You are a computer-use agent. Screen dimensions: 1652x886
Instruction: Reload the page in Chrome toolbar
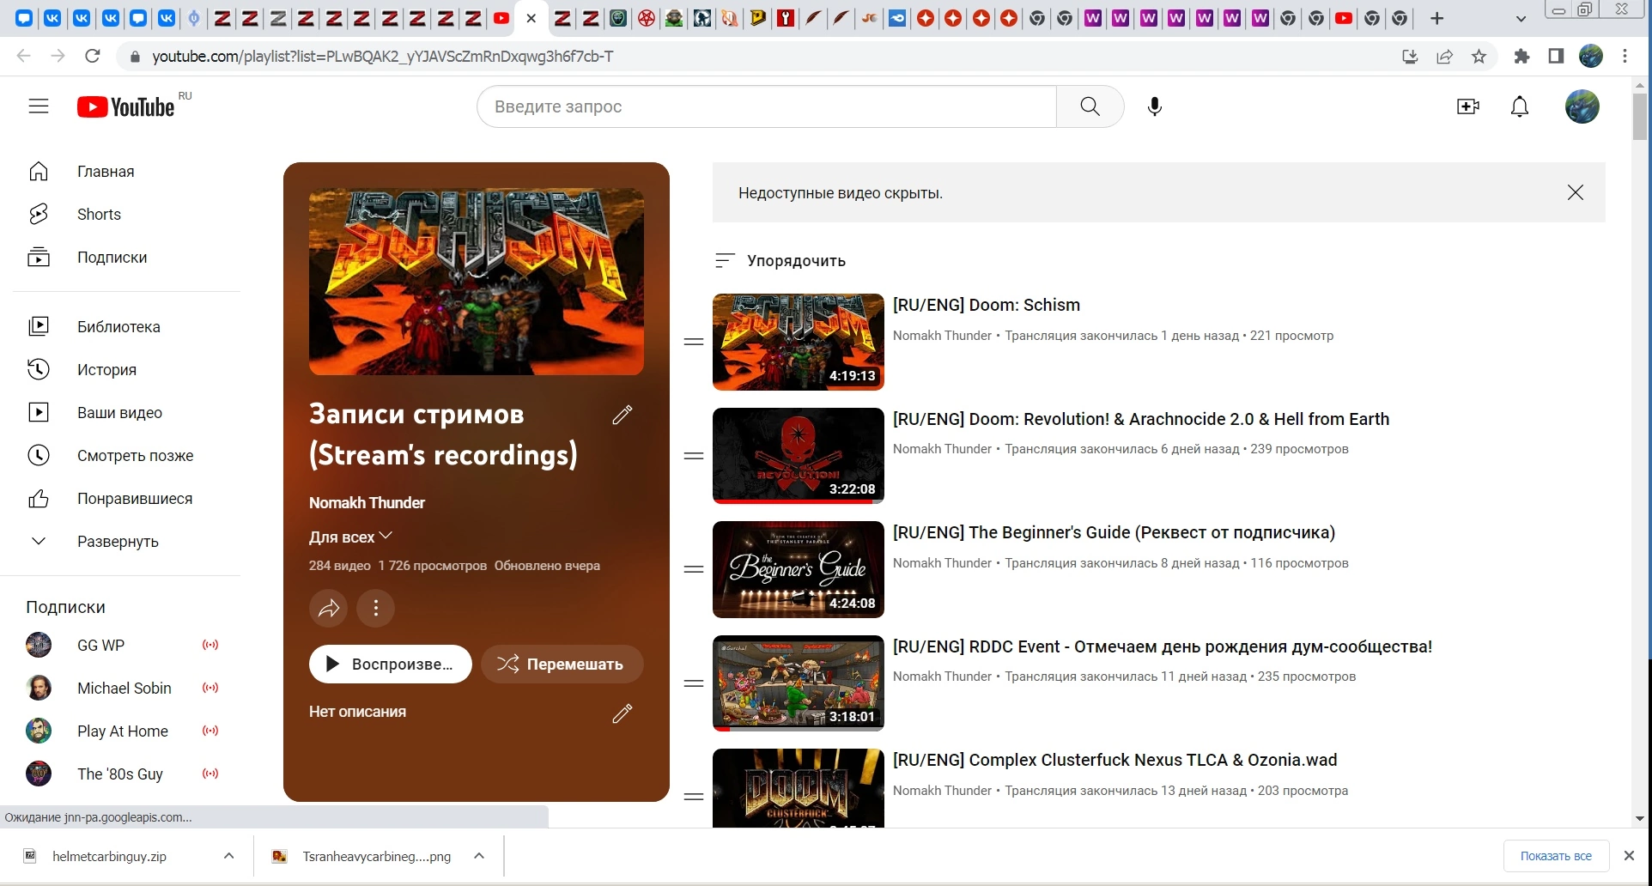(x=93, y=57)
